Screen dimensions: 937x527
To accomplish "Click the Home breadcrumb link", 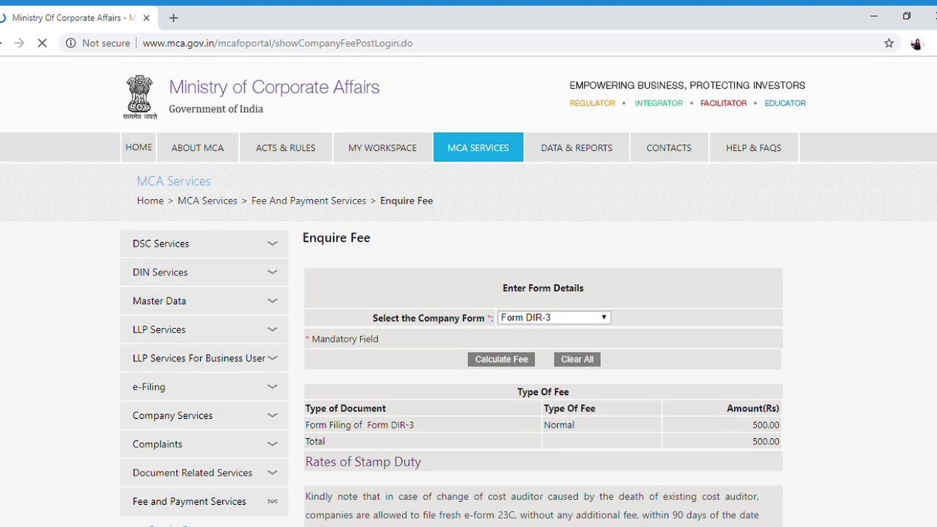I will tap(150, 201).
